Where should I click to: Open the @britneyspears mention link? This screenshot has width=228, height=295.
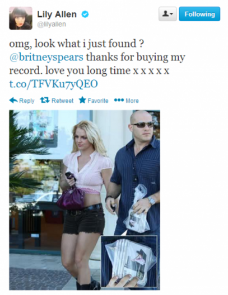pyautogui.click(x=46, y=57)
